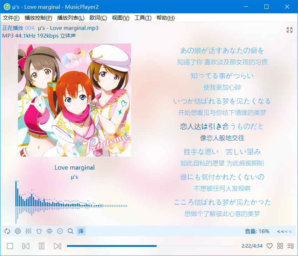298x256 pixels.
Task: Add the song to favorites with heart icon
Action: [269, 246]
